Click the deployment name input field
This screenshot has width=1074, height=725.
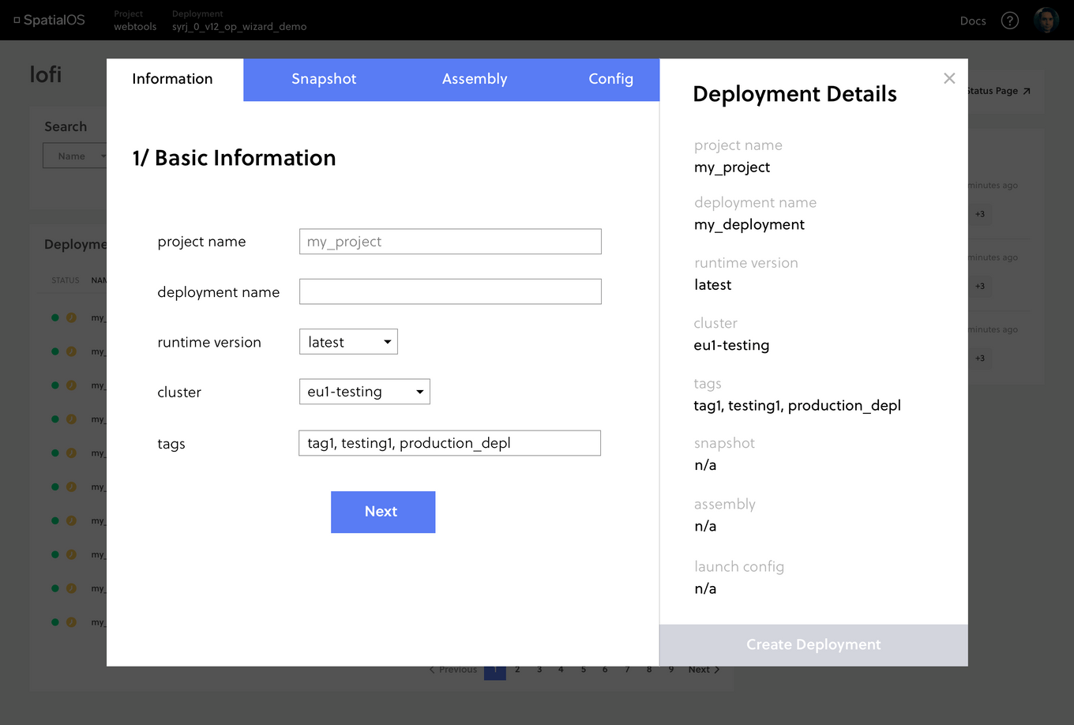449,291
